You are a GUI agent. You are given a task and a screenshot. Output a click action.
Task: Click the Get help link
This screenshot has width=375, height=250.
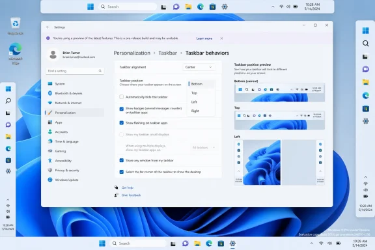[x=128, y=187]
